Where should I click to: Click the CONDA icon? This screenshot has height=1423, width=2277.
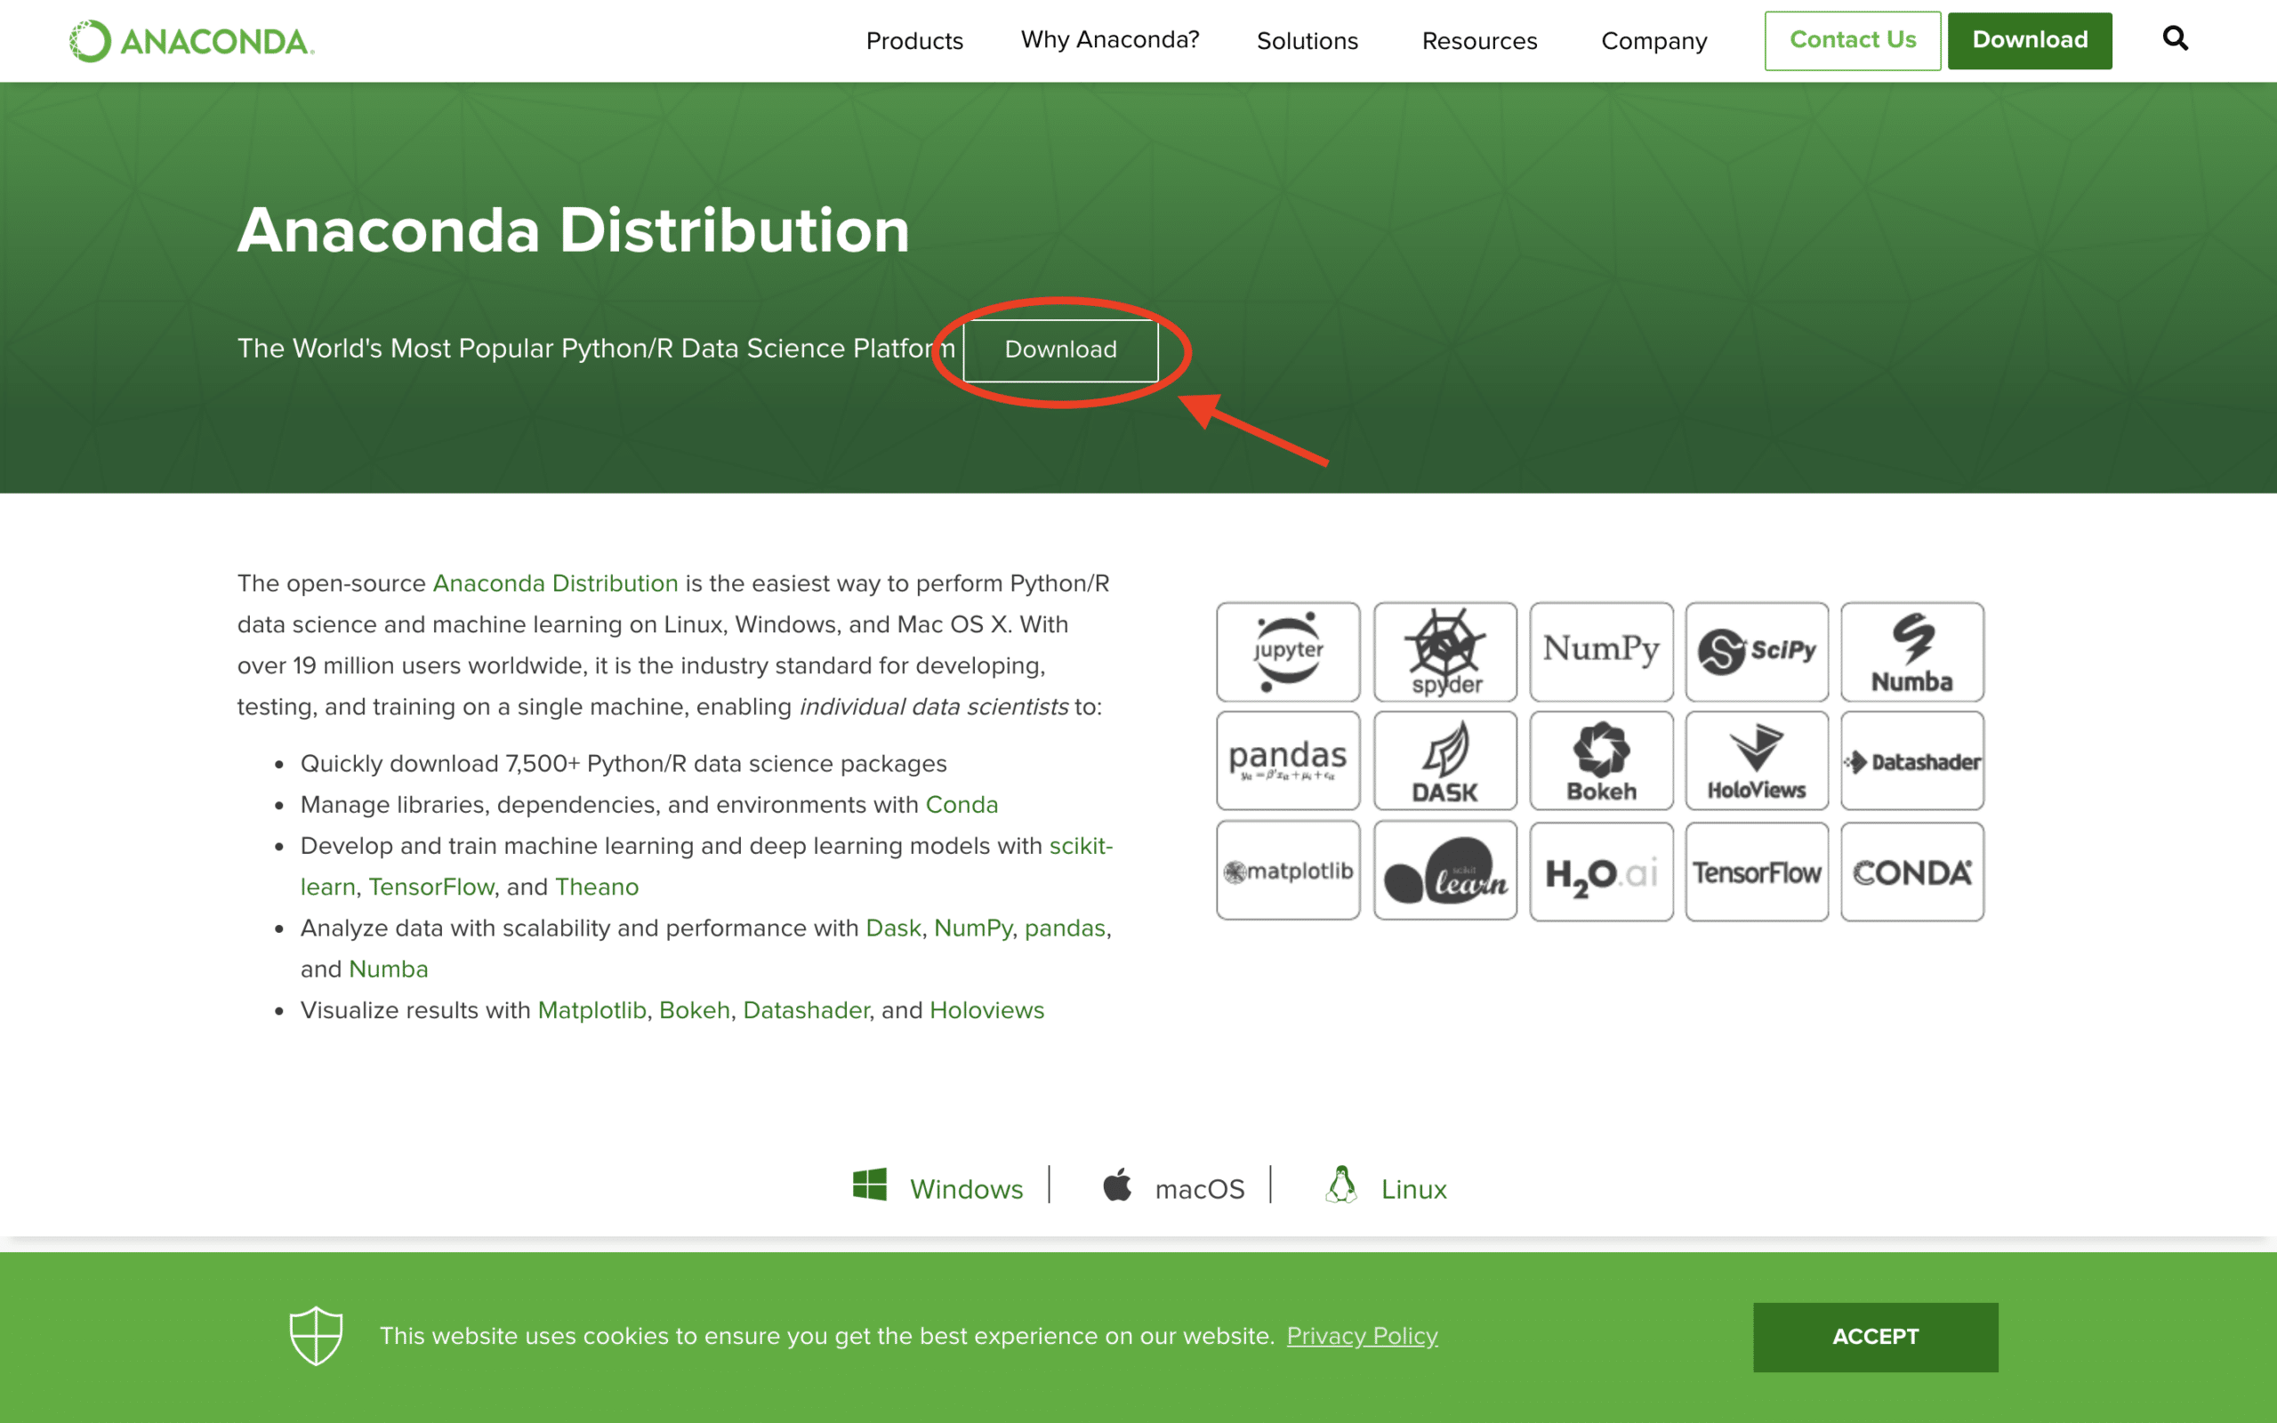coord(1911,869)
